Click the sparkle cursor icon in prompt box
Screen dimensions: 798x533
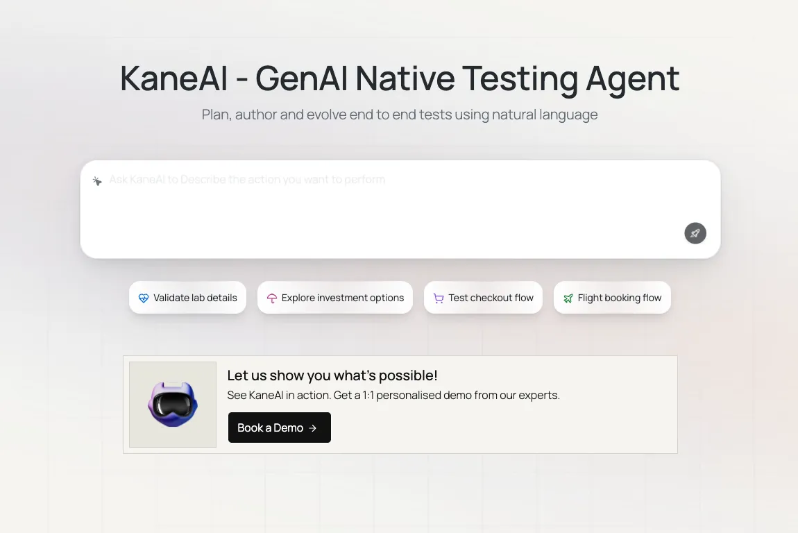97,180
